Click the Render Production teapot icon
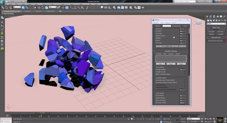227x123 pixels. point(143,7)
